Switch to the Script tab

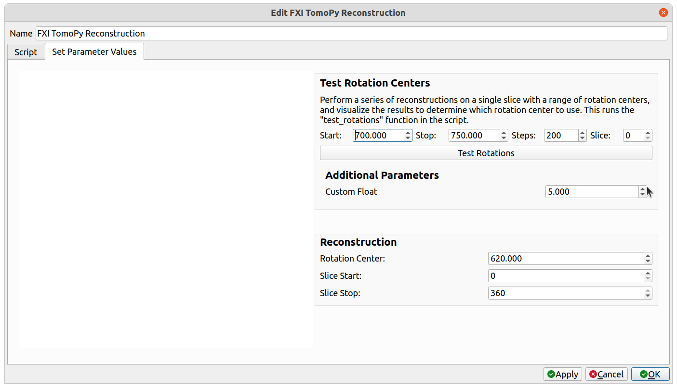pyautogui.click(x=26, y=52)
